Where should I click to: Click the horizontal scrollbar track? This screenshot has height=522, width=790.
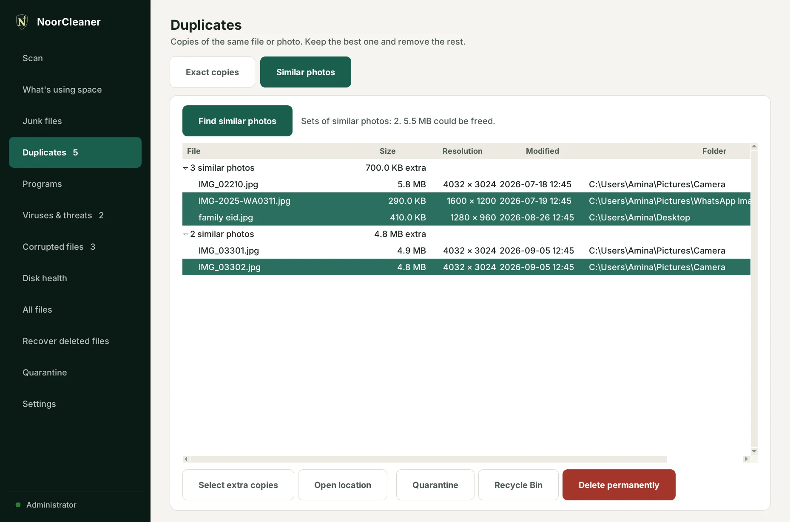428,459
